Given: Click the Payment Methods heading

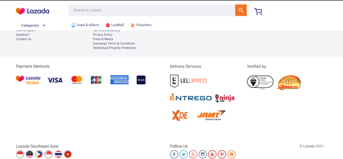Looking at the screenshot, I should (33, 66).
